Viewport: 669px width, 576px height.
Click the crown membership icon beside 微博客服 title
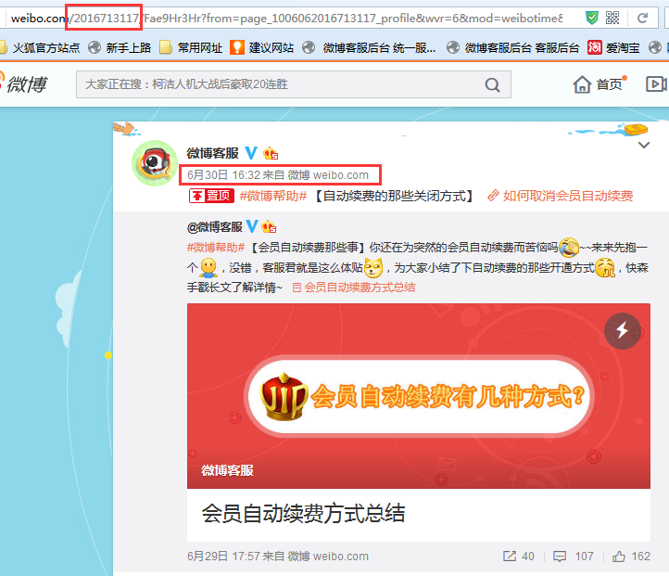[x=271, y=153]
